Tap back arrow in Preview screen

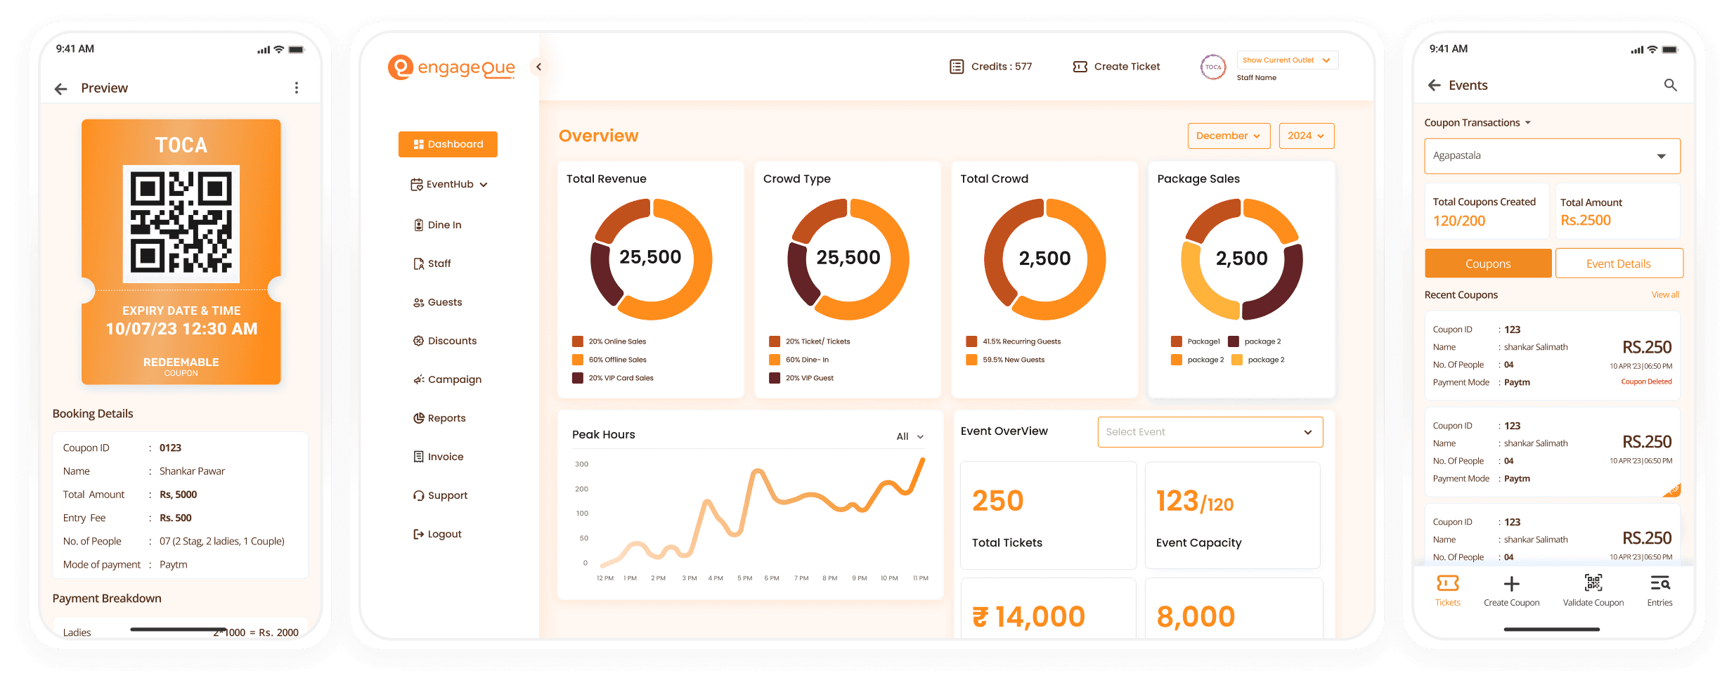[61, 89]
